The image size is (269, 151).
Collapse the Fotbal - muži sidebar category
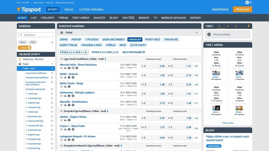click(x=52, y=68)
